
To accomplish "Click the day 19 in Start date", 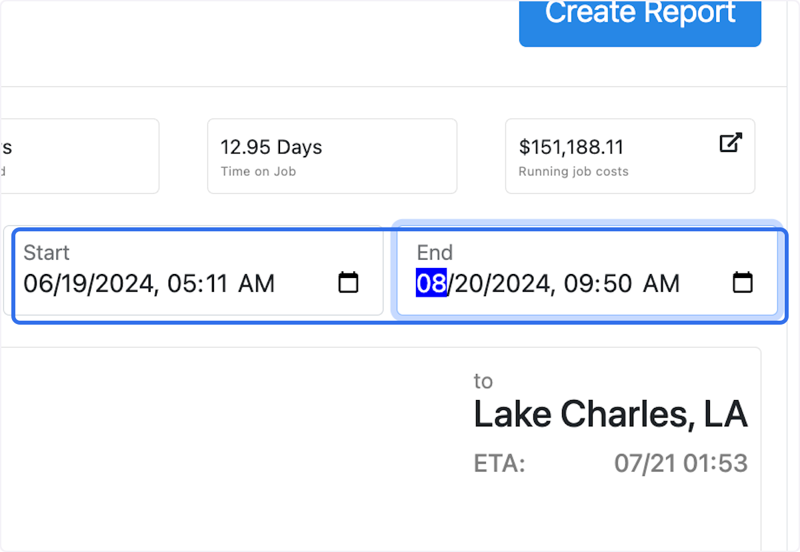I will click(73, 284).
